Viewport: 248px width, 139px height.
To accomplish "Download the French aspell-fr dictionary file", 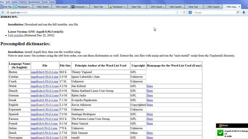I will point(44,124).
